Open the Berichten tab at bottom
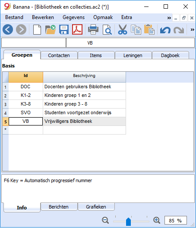Image resolution: width=196 pixels, height=228 pixels. coord(59,207)
